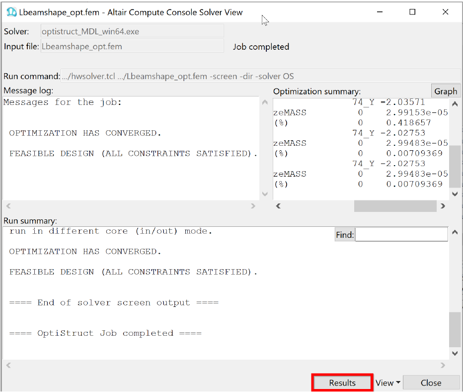The height and width of the screenshot is (392, 463).
Task: Click Optimization summary scroll down arrow
Action: (455, 194)
